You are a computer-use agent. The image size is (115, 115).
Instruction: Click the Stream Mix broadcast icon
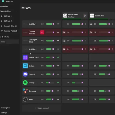click(92, 16)
